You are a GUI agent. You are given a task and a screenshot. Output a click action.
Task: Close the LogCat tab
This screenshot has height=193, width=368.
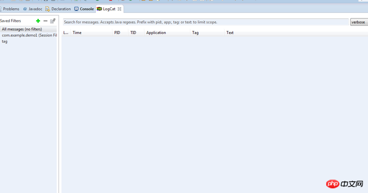pos(120,9)
